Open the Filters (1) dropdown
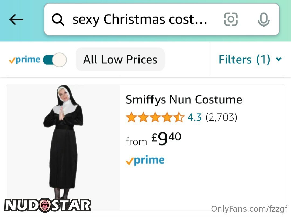Screen dimensions: 291x217 [244, 60]
